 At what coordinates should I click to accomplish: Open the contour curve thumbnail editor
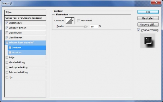pos(68,21)
